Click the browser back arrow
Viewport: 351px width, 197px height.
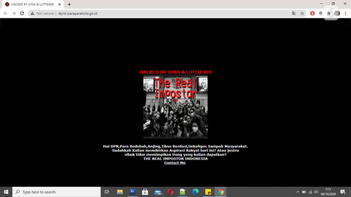(x=5, y=13)
